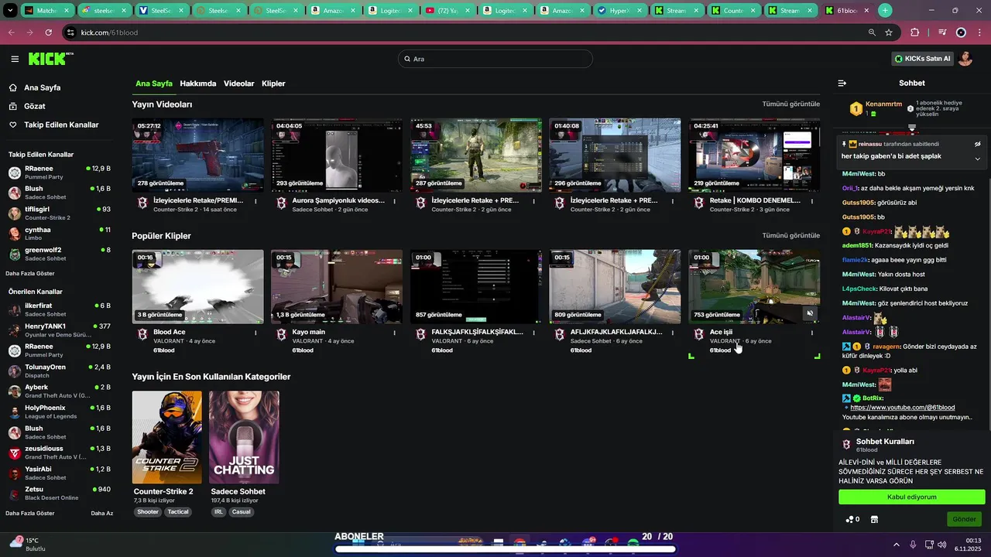Open Chrome extensions puzzle icon

[915, 32]
